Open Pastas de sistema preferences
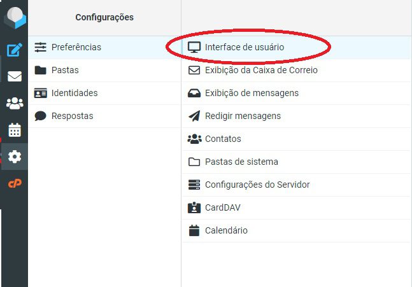 (x=296, y=162)
